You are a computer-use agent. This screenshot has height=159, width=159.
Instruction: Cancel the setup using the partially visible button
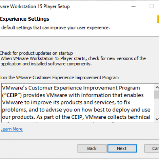coord(152,148)
